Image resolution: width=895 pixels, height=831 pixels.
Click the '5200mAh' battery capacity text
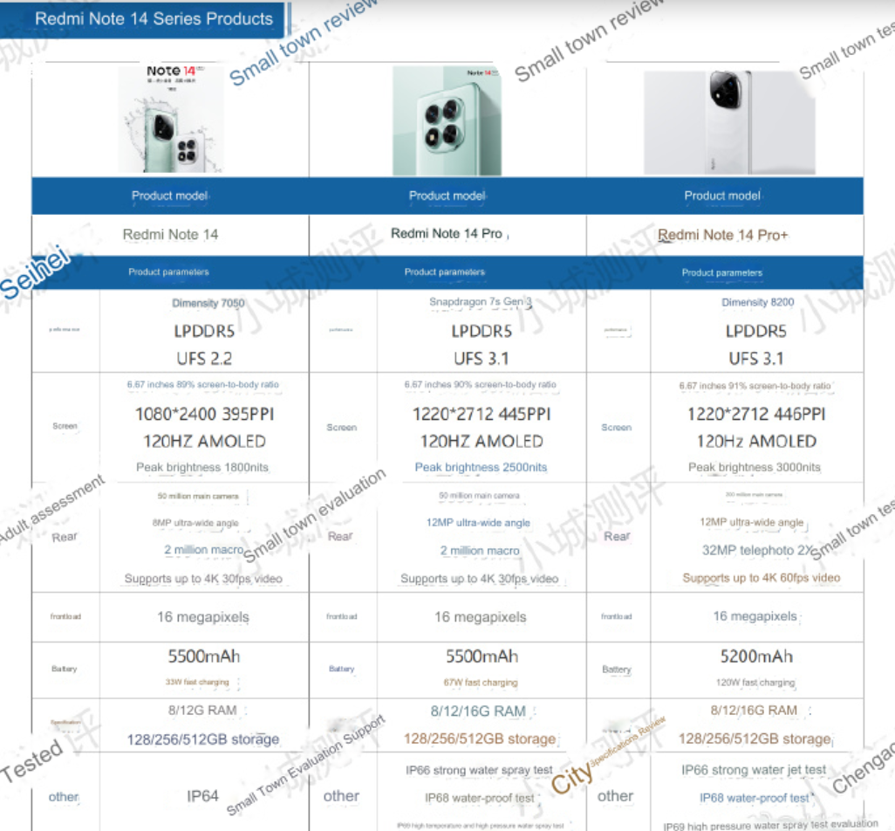pos(756,656)
